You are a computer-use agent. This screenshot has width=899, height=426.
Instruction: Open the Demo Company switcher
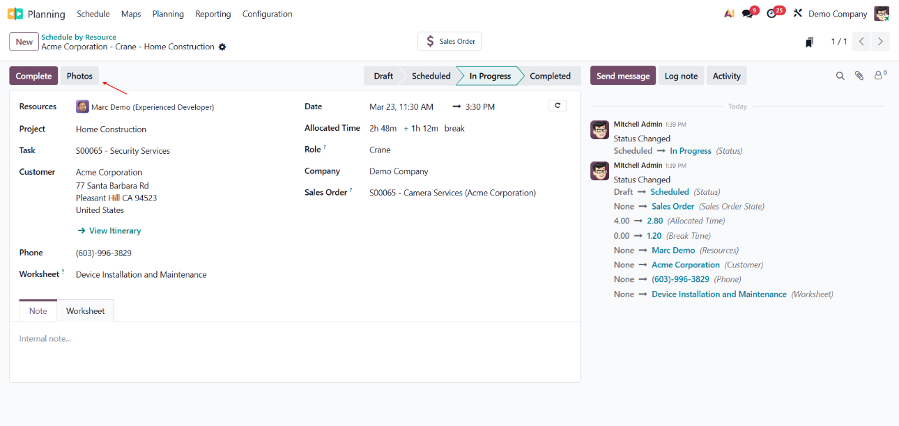click(838, 14)
